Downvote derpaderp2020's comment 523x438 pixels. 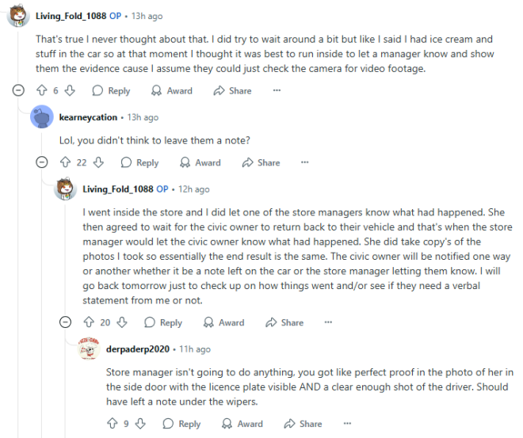point(141,424)
